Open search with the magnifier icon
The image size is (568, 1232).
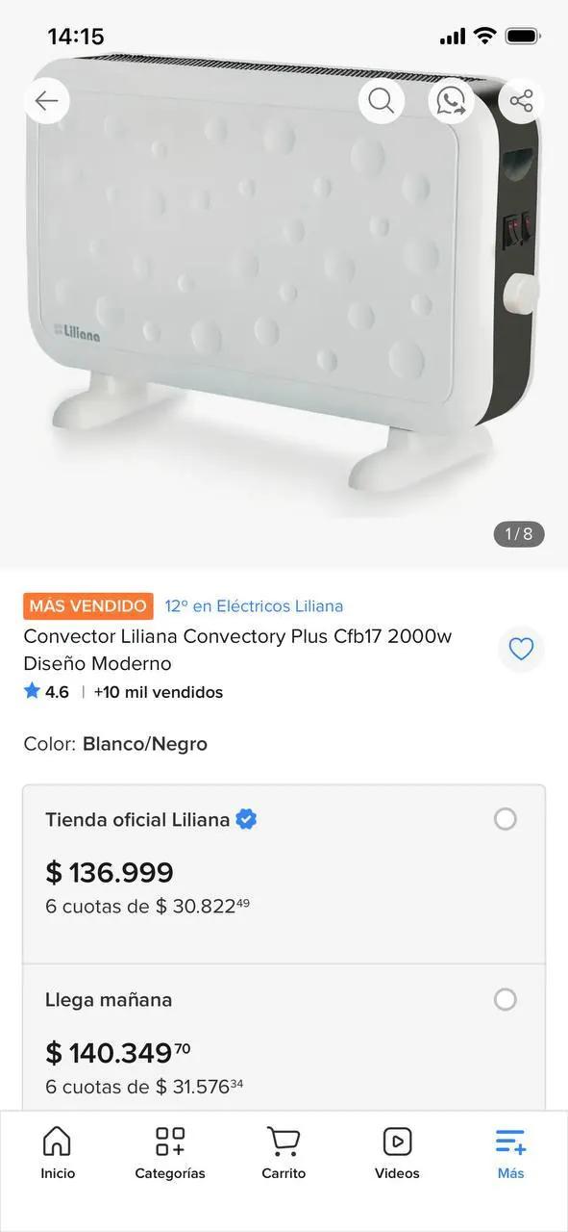(x=382, y=101)
